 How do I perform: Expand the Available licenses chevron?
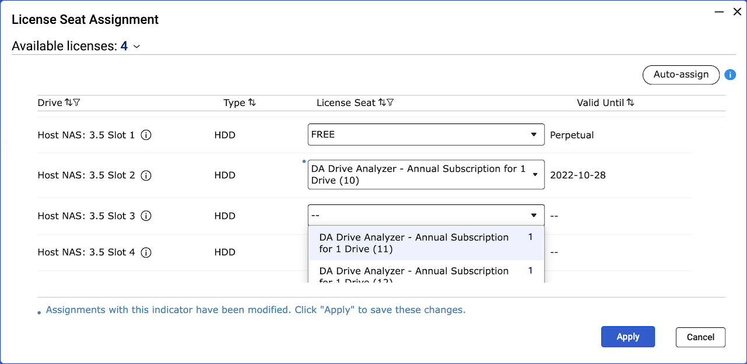[137, 47]
